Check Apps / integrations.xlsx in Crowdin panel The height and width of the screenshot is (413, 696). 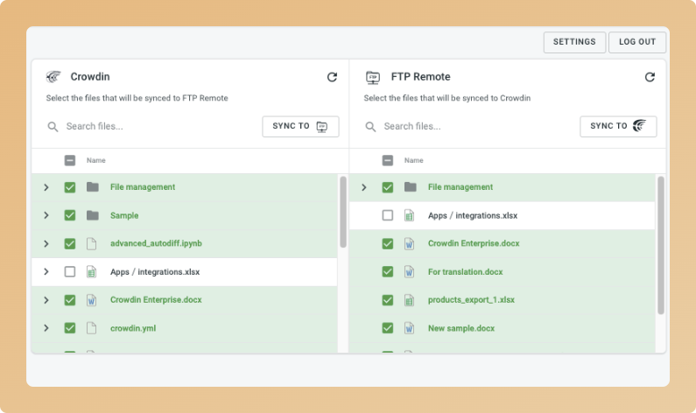[70, 271]
